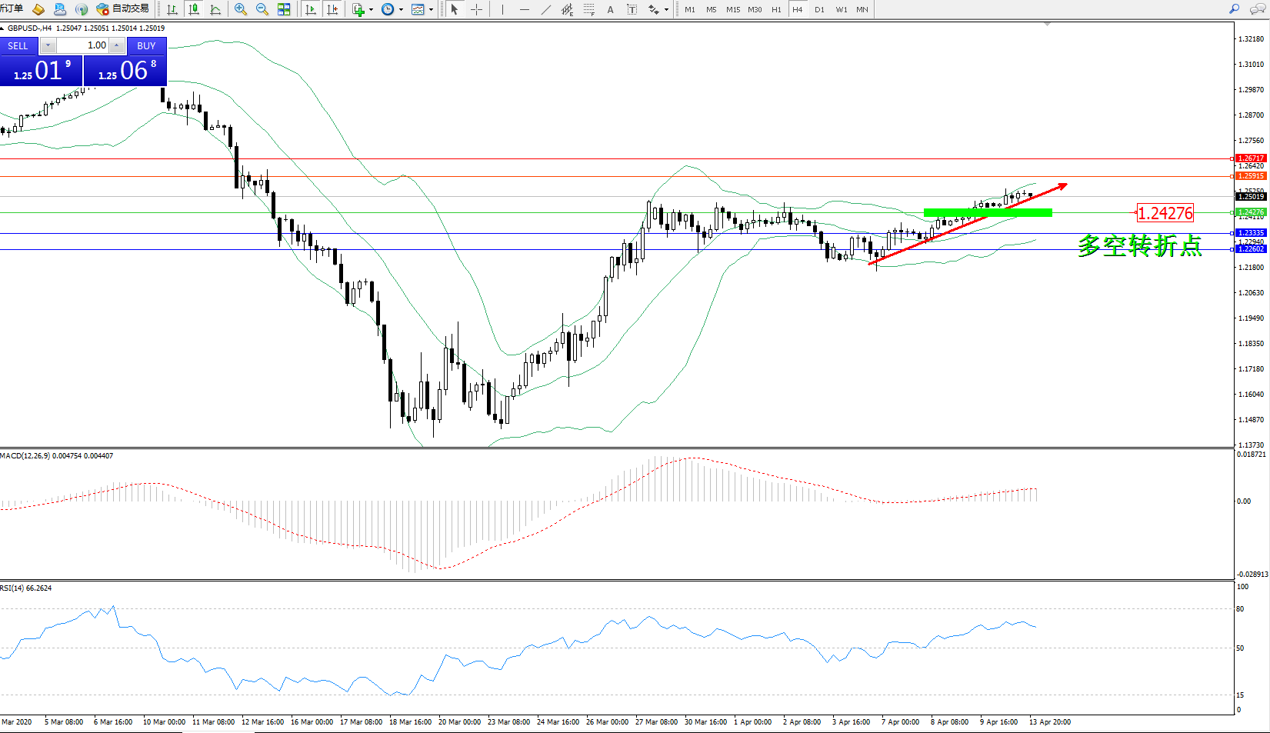The height and width of the screenshot is (733, 1270).
Task: Expand the chart templates dropdown
Action: 431,10
